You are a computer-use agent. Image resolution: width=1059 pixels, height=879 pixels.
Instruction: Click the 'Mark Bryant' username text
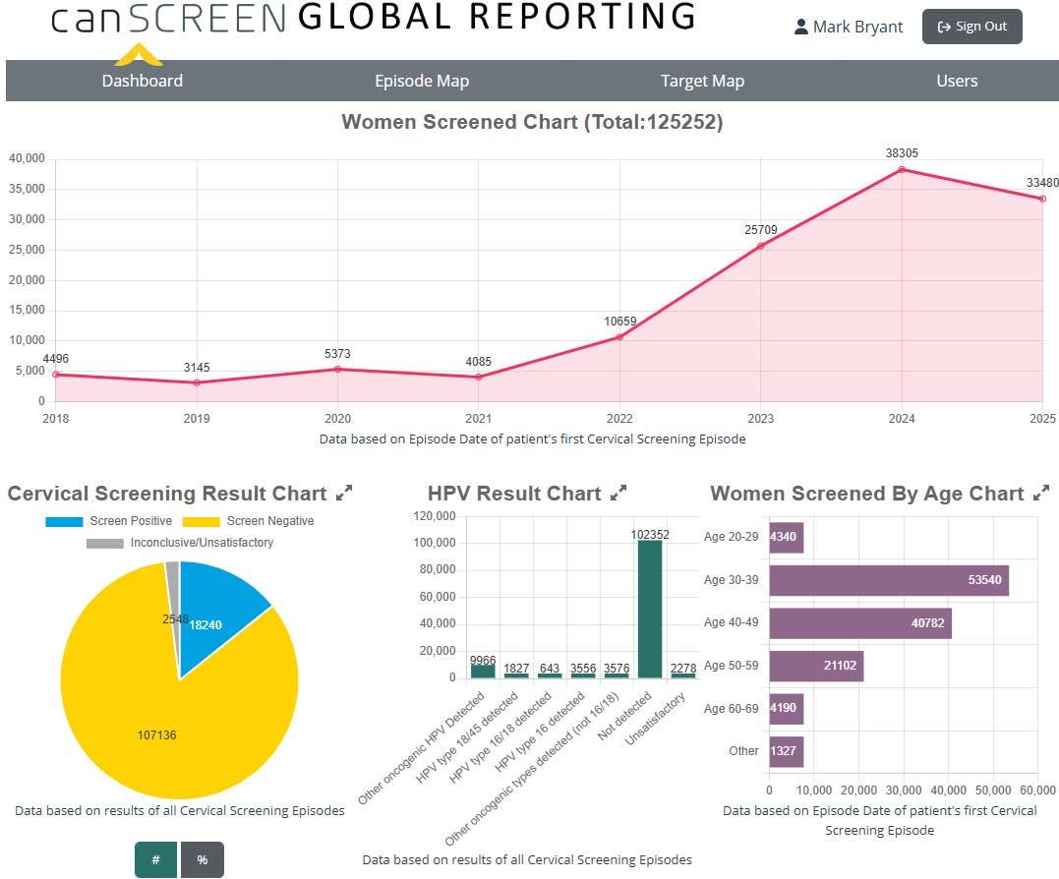857,27
